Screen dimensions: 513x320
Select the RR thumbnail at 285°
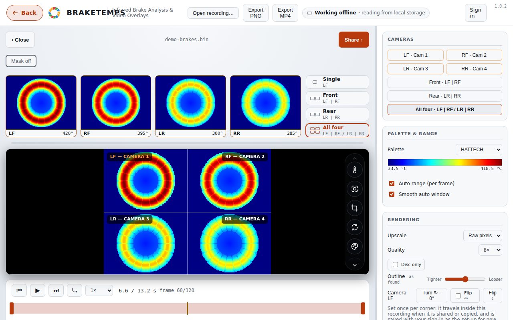point(265,106)
